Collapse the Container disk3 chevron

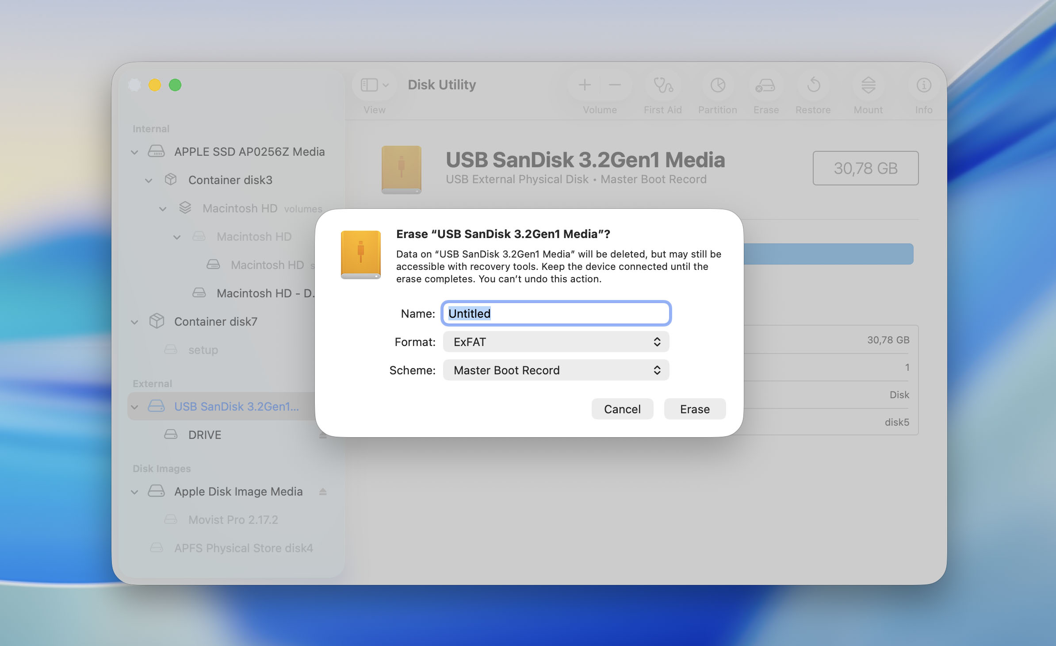coord(149,181)
